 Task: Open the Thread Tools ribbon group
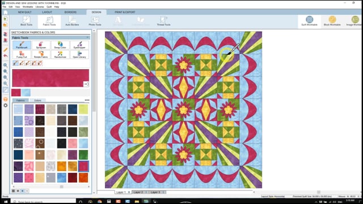pyautogui.click(x=163, y=21)
